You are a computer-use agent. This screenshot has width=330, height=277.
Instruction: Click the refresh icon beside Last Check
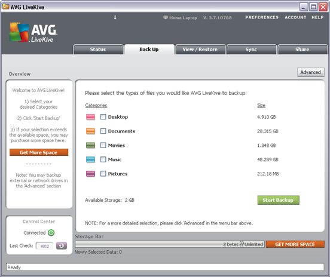tap(62, 245)
